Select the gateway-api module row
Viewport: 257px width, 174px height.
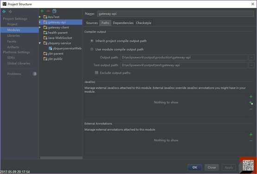[61, 22]
